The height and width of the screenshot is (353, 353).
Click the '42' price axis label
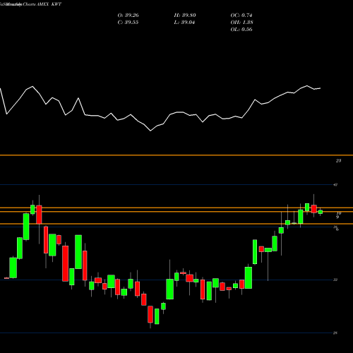335,185
